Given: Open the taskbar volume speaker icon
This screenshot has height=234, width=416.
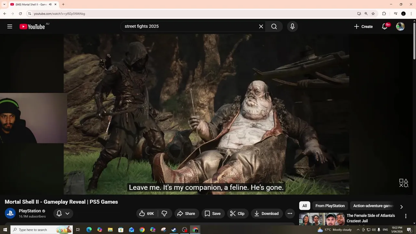Looking at the screenshot, I should pos(374,230).
